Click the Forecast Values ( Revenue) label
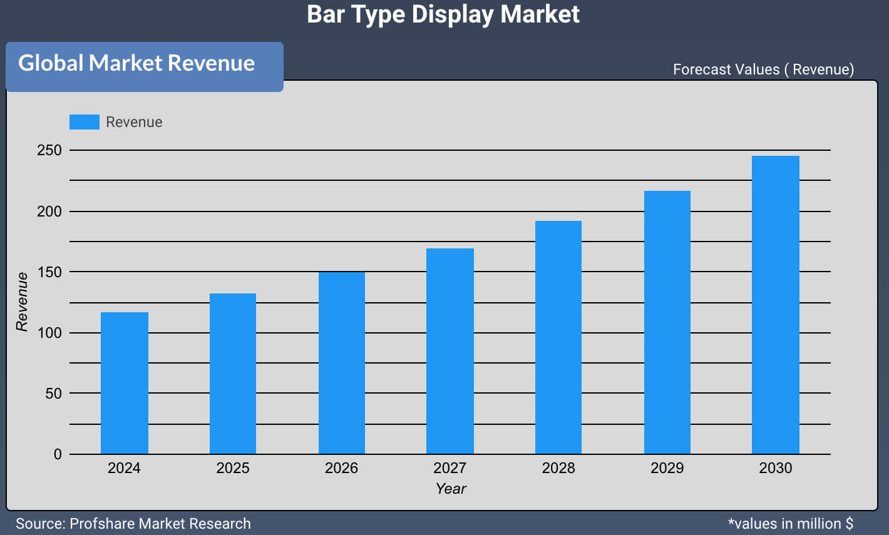This screenshot has height=535, width=889. coord(763,69)
